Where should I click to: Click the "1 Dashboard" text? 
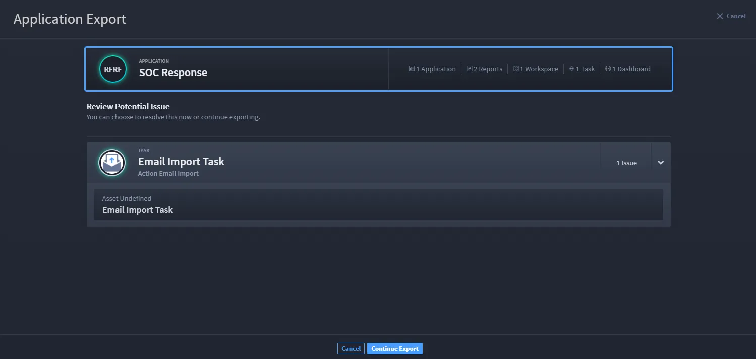(631, 69)
